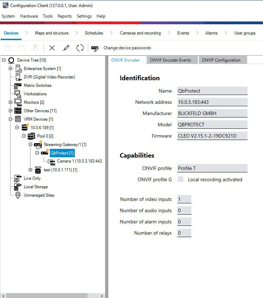
Task: Select the DVR device icon in tree
Action: (18, 77)
